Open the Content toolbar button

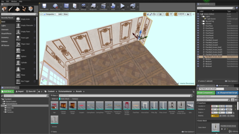[66, 7]
